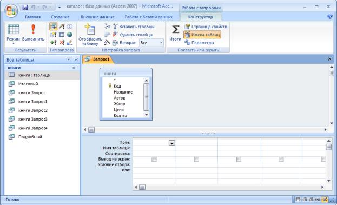
Task: Run the query with Выполнить
Action: [x=33, y=32]
